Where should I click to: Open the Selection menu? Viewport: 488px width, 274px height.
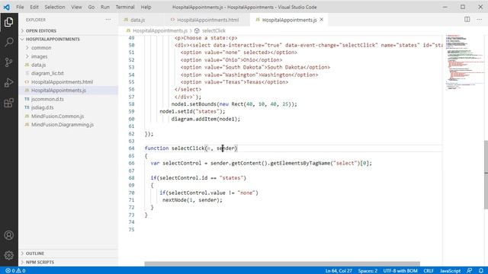55,7
